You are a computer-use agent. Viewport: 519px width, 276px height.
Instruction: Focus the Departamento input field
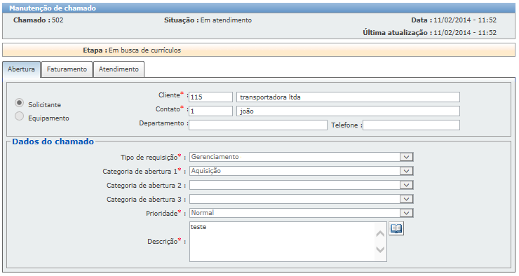pyautogui.click(x=258, y=125)
